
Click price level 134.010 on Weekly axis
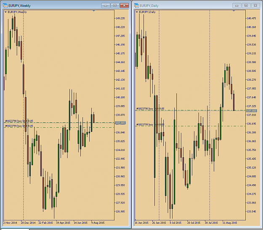120,150
